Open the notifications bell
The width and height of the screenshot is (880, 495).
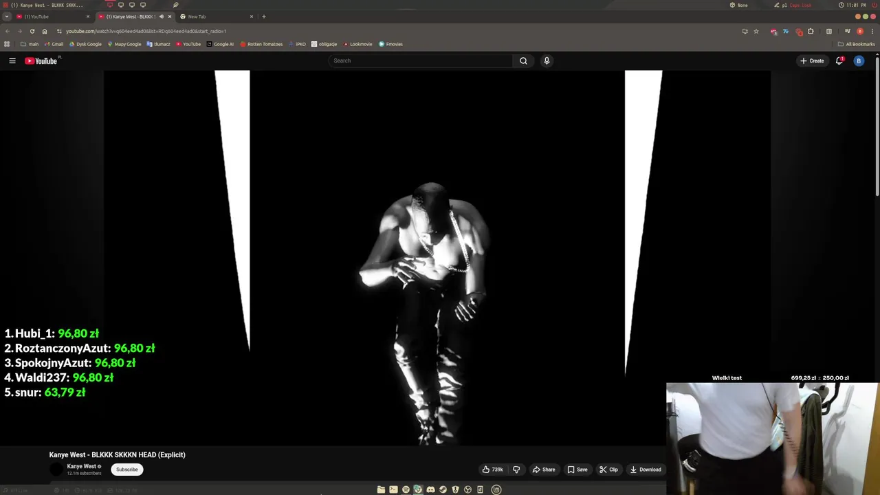839,60
